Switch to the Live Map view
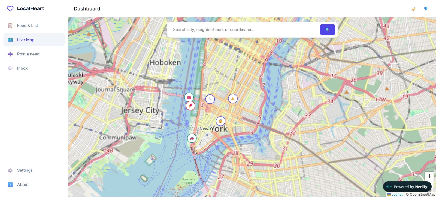 pos(34,40)
